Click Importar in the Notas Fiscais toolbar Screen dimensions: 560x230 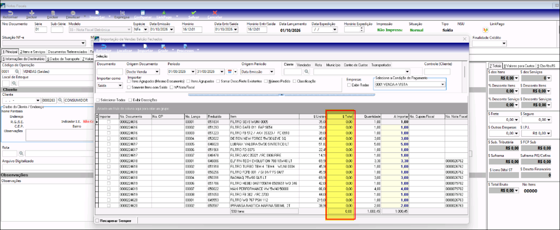click(x=97, y=15)
